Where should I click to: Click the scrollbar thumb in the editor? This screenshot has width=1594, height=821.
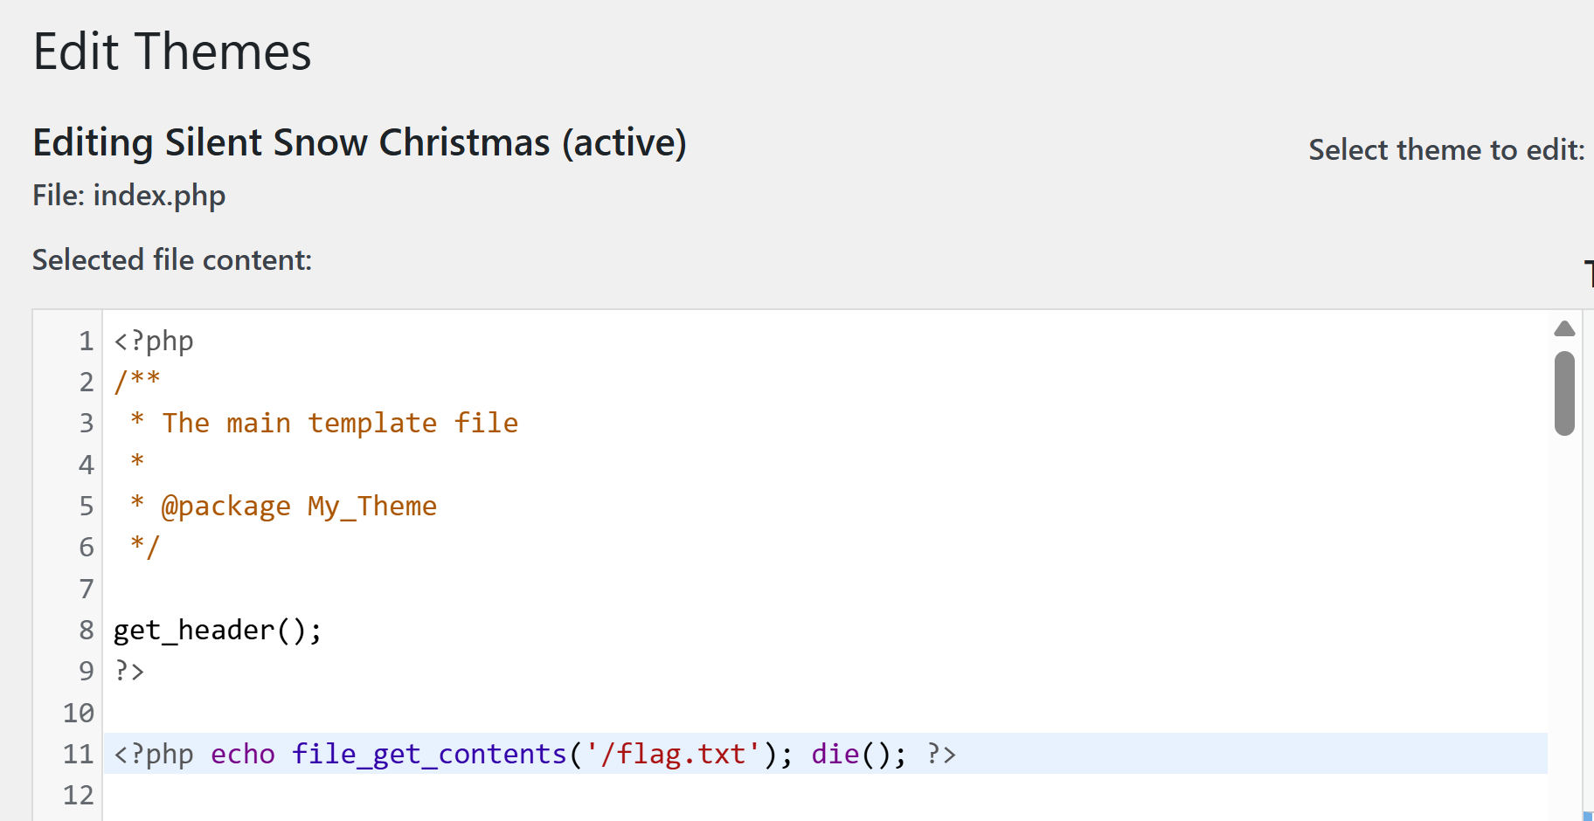1566,393
